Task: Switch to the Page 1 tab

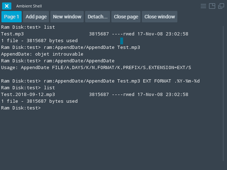Action: 12,17
